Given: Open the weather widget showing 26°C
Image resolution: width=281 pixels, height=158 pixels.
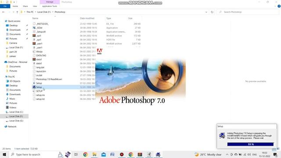Looking at the screenshot, I should (208, 154).
